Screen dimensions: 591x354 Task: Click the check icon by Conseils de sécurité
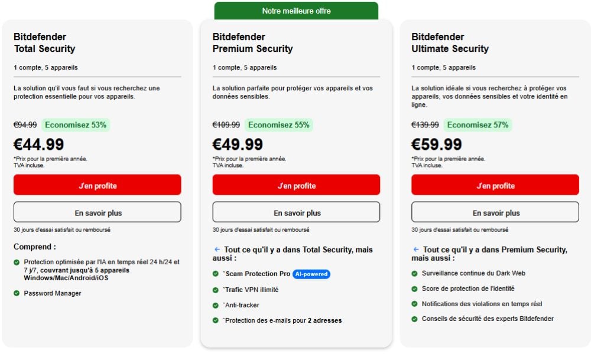[415, 319]
